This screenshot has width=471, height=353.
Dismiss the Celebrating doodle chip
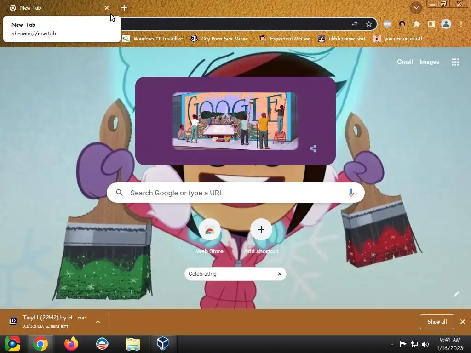pos(280,274)
